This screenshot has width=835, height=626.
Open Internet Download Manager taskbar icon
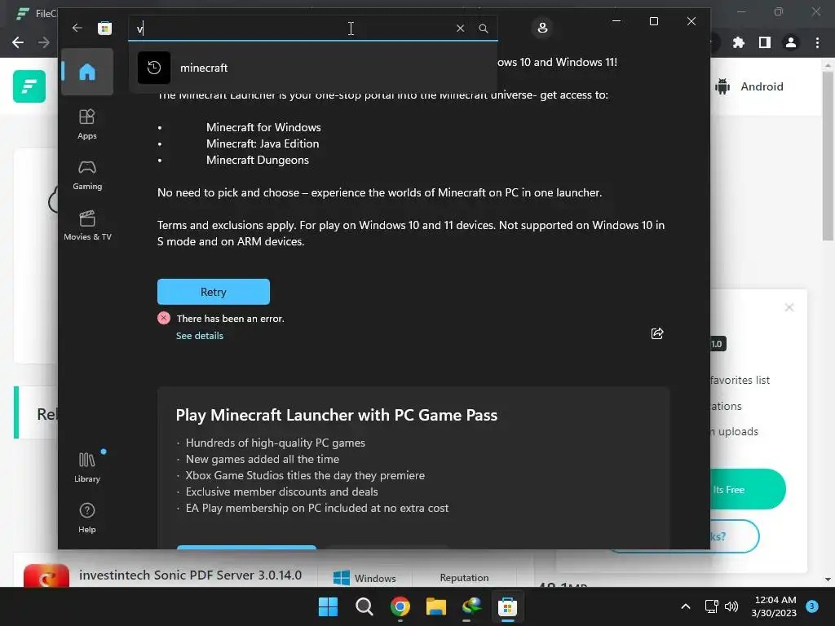(471, 606)
